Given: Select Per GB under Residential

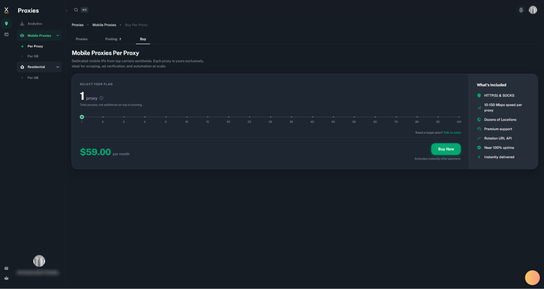Looking at the screenshot, I should click(33, 78).
